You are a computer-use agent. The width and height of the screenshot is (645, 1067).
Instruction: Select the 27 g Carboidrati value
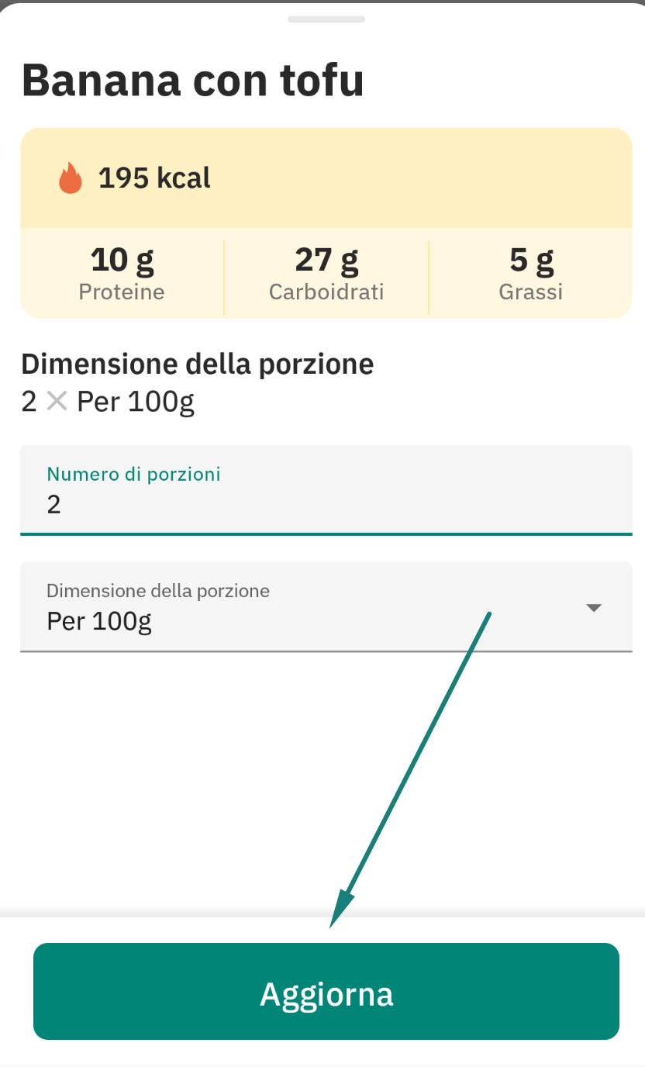pos(326,260)
